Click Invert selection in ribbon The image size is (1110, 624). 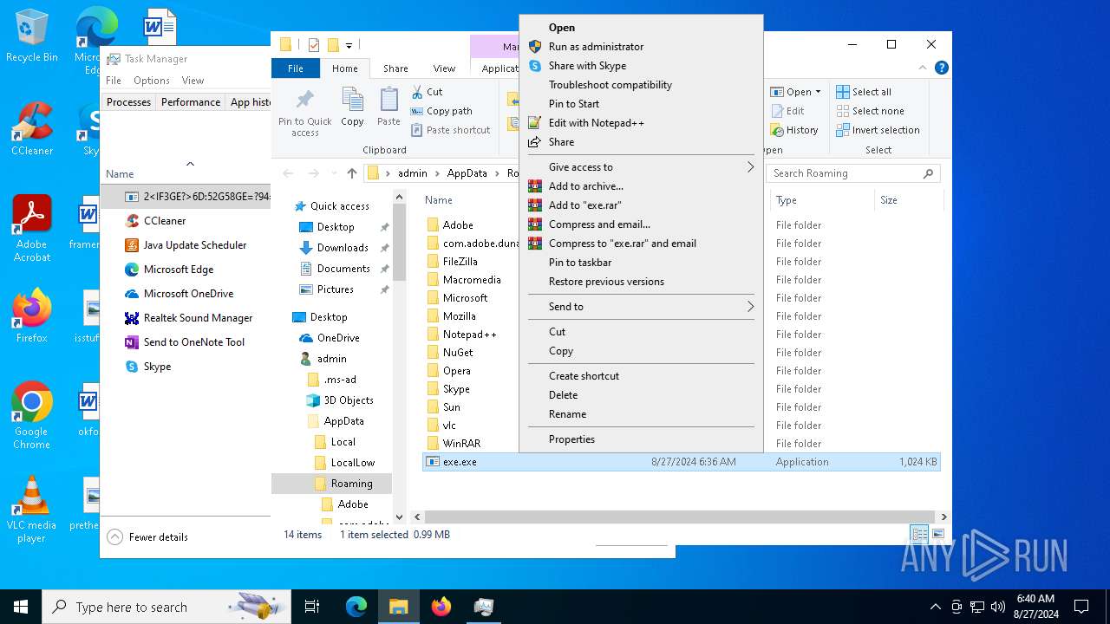pyautogui.click(x=878, y=130)
